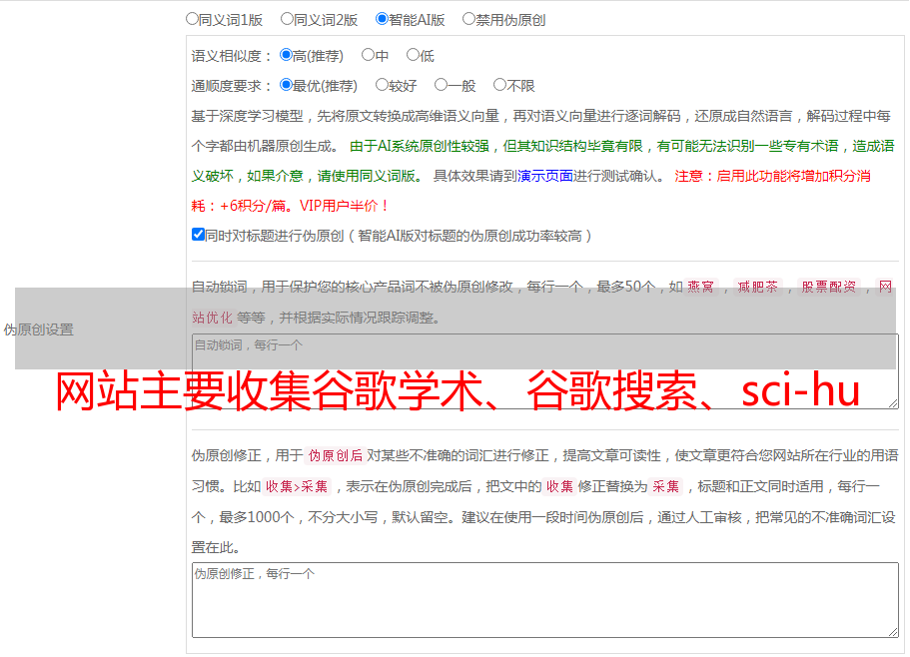This screenshot has width=910, height=657.
Task: Select 禁用伪原创 radio option
Action: click(x=468, y=19)
